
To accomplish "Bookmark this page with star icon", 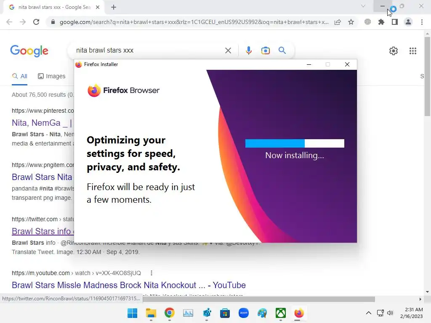I will [x=351, y=22].
